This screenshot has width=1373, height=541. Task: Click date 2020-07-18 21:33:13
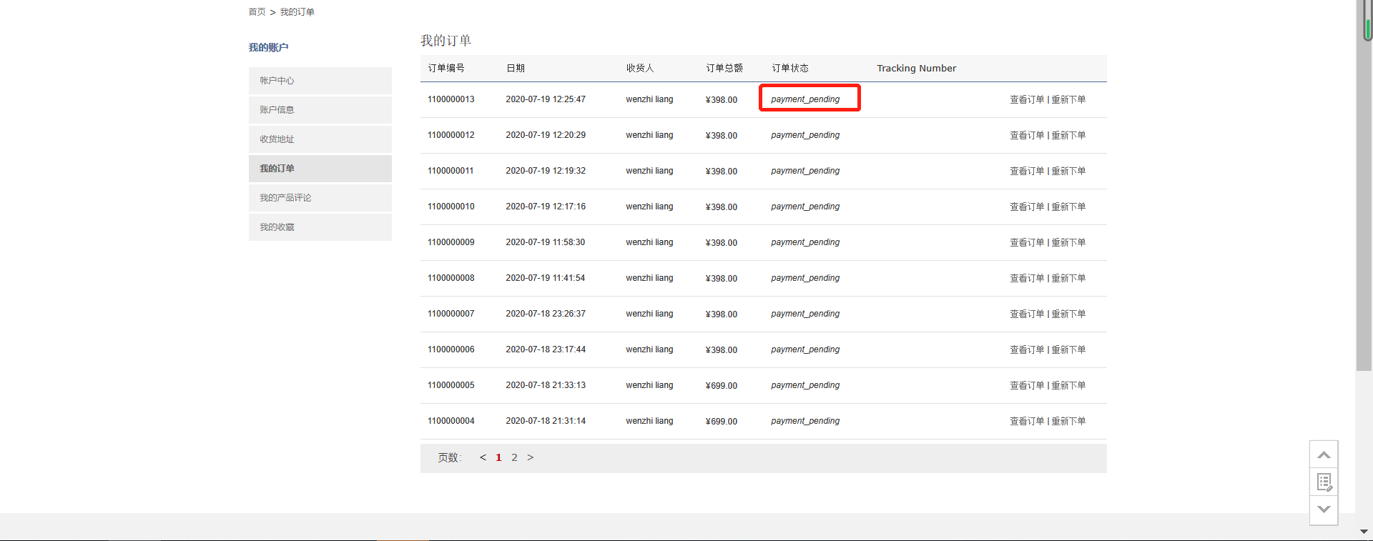[x=546, y=385]
